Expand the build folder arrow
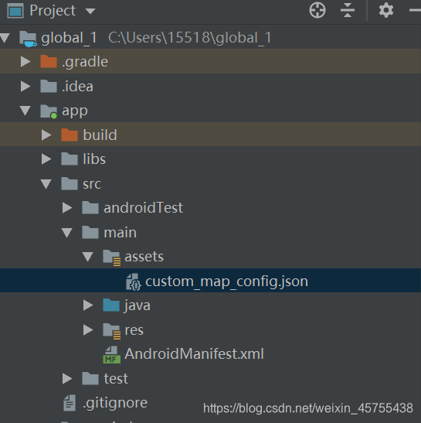Screen dimensions: 421x423 46,135
